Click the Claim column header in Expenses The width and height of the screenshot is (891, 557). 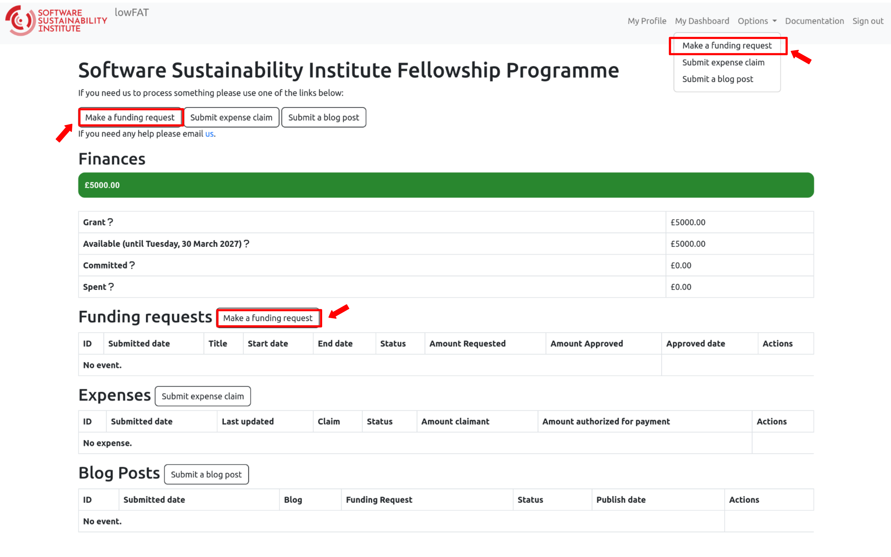tap(337, 421)
